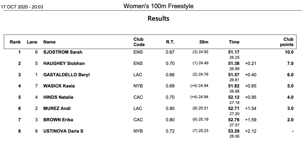The width and height of the screenshot is (302, 145).
Task: Click the name SJOSTROM Sarah
Action: tap(63, 52)
